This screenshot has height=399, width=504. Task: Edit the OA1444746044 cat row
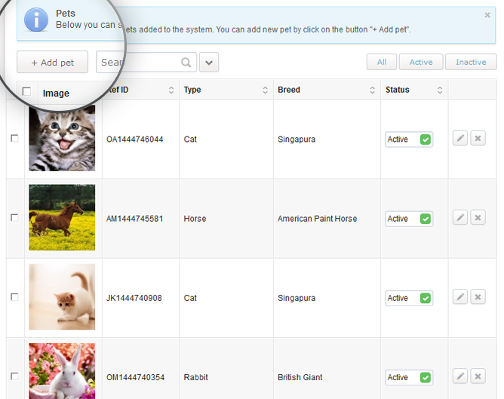[x=460, y=139]
